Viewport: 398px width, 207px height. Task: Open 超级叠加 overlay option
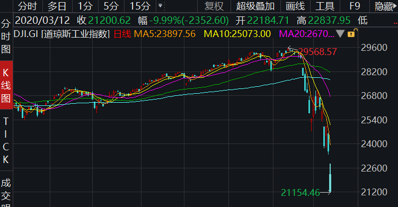(255, 6)
